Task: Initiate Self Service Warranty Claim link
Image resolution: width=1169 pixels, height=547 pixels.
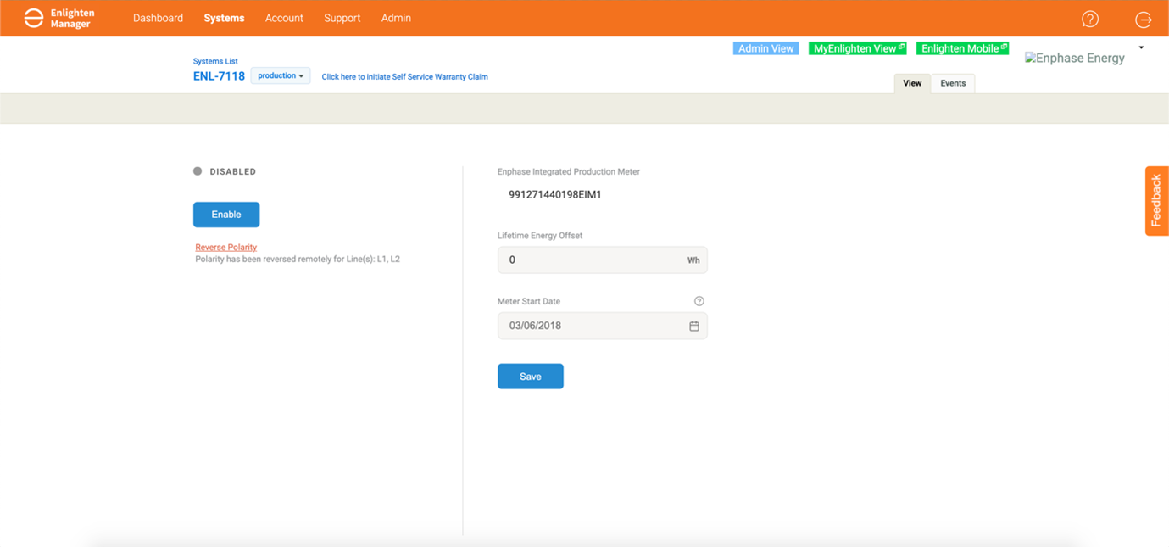Action: click(x=404, y=77)
